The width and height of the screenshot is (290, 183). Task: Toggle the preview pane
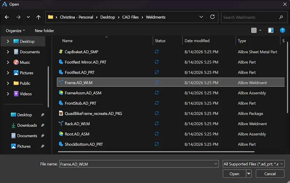271,30
